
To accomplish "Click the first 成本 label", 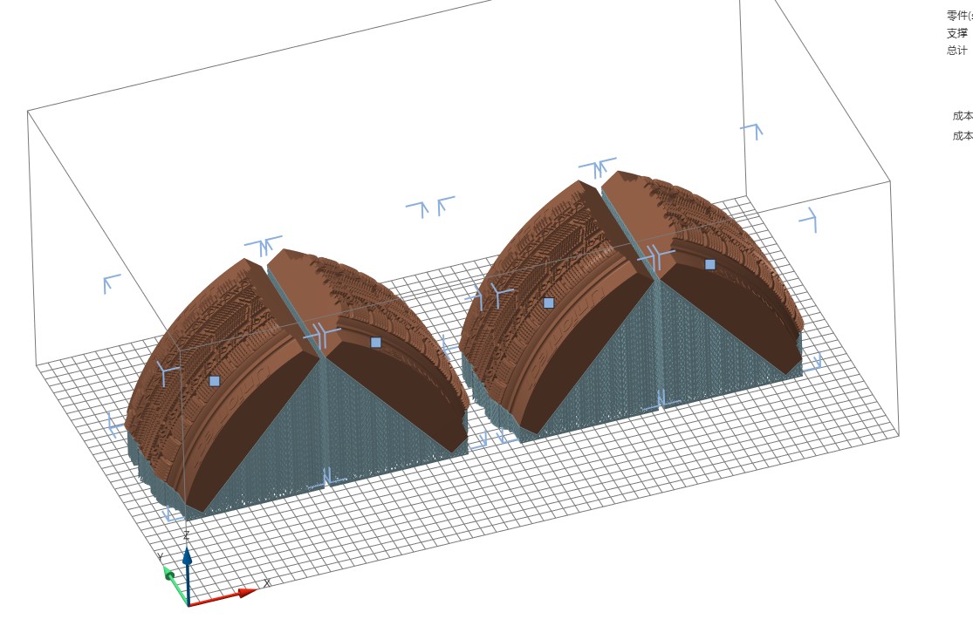I will (x=963, y=116).
